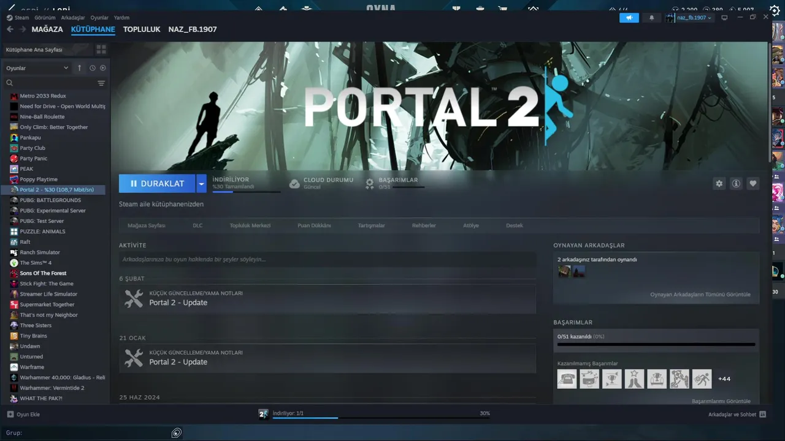Open Kütüphane Ana Sayfası

click(x=34, y=50)
